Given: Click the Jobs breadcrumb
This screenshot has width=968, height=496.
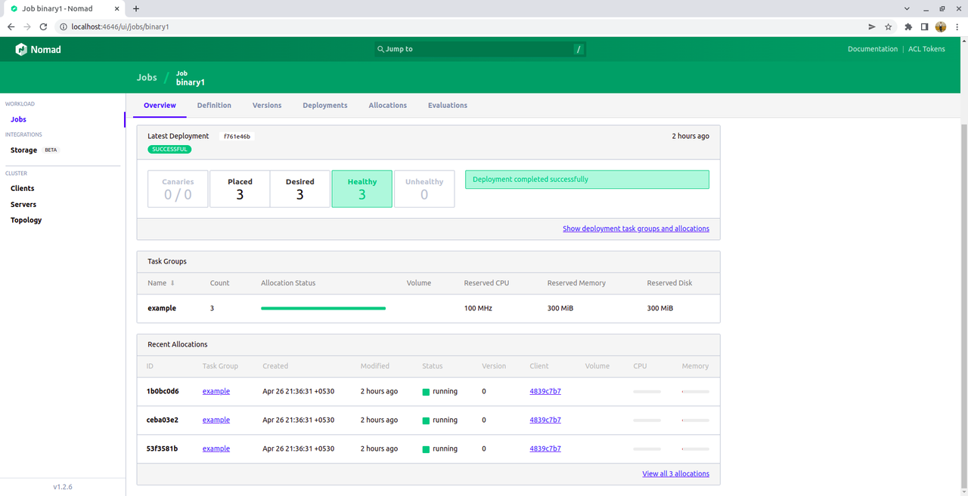Looking at the screenshot, I should pyautogui.click(x=147, y=77).
